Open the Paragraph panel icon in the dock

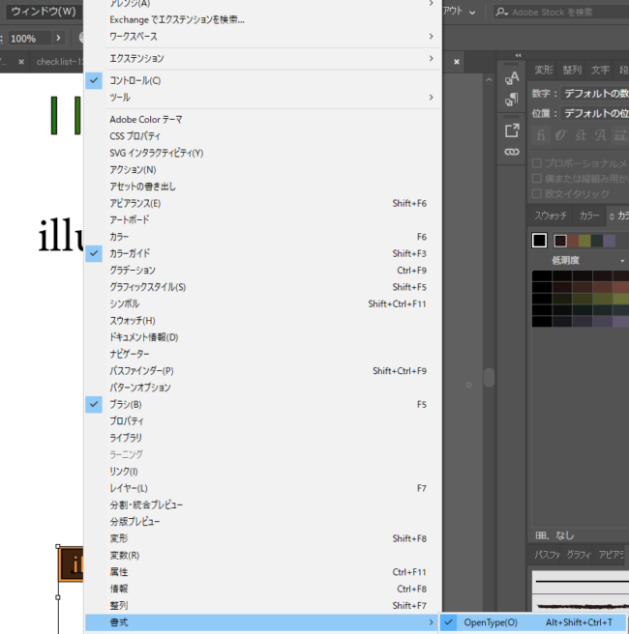pyautogui.click(x=512, y=100)
